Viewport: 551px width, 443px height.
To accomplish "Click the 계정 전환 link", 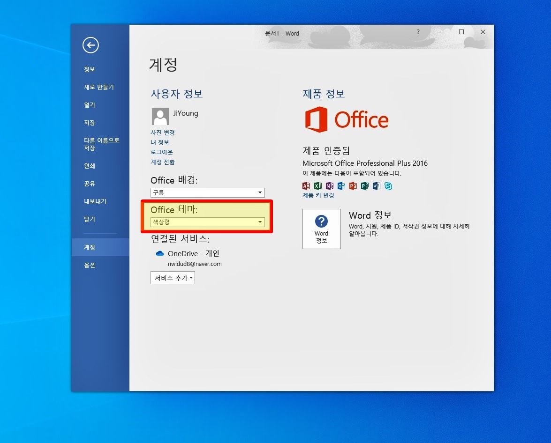I will (x=162, y=162).
